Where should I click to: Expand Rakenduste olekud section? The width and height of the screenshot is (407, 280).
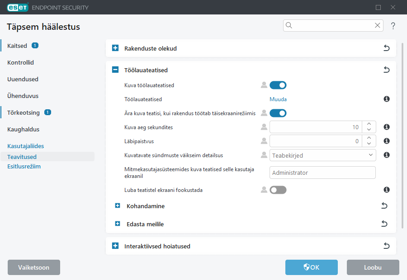[115, 48]
